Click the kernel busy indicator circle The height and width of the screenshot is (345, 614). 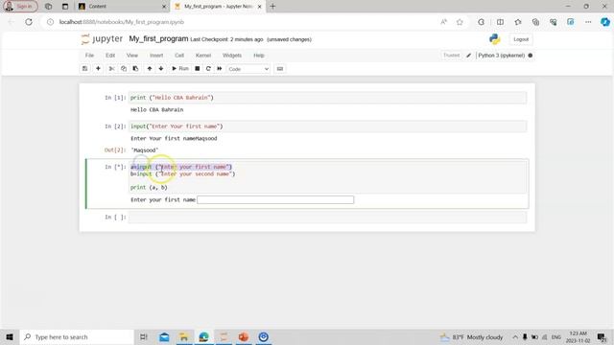coord(531,56)
